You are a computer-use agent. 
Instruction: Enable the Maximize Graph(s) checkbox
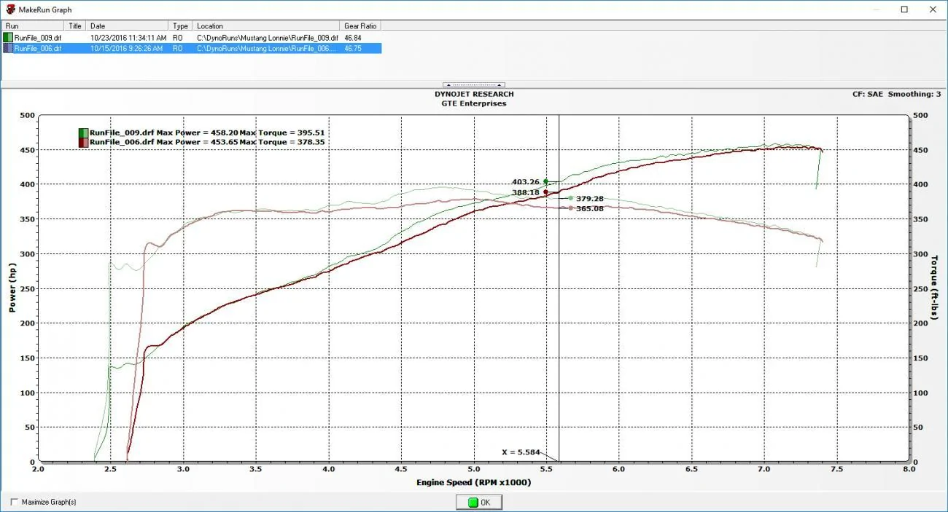coord(15,502)
